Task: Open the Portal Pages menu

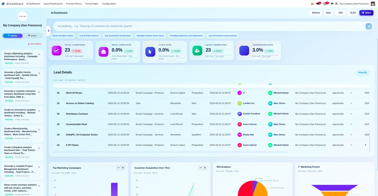Action: coord(92,4)
